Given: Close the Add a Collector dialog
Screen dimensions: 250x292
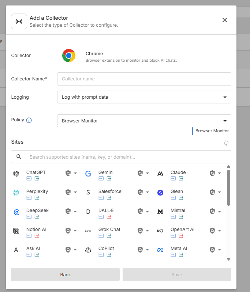Looking at the screenshot, I should [225, 20].
